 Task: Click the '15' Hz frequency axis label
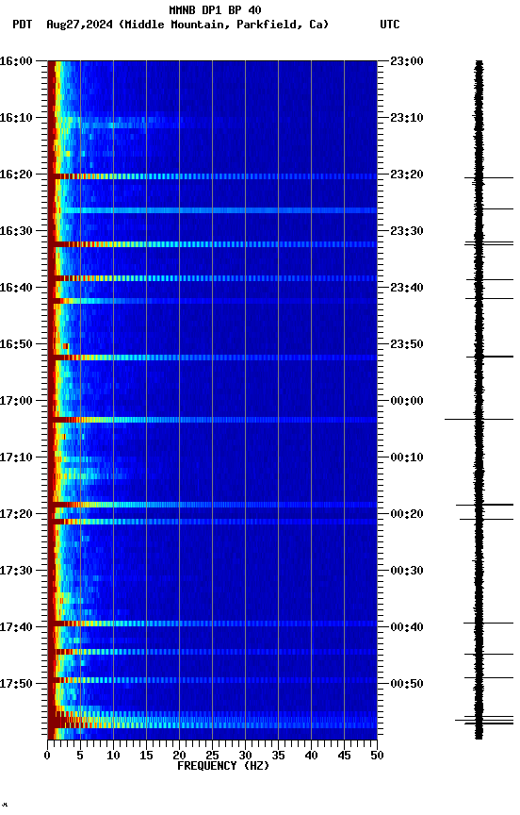(146, 756)
